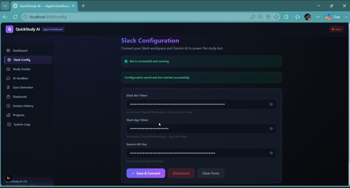This screenshot has width=350, height=188.
Task: Open the browser password key icon
Action: click(x=253, y=17)
